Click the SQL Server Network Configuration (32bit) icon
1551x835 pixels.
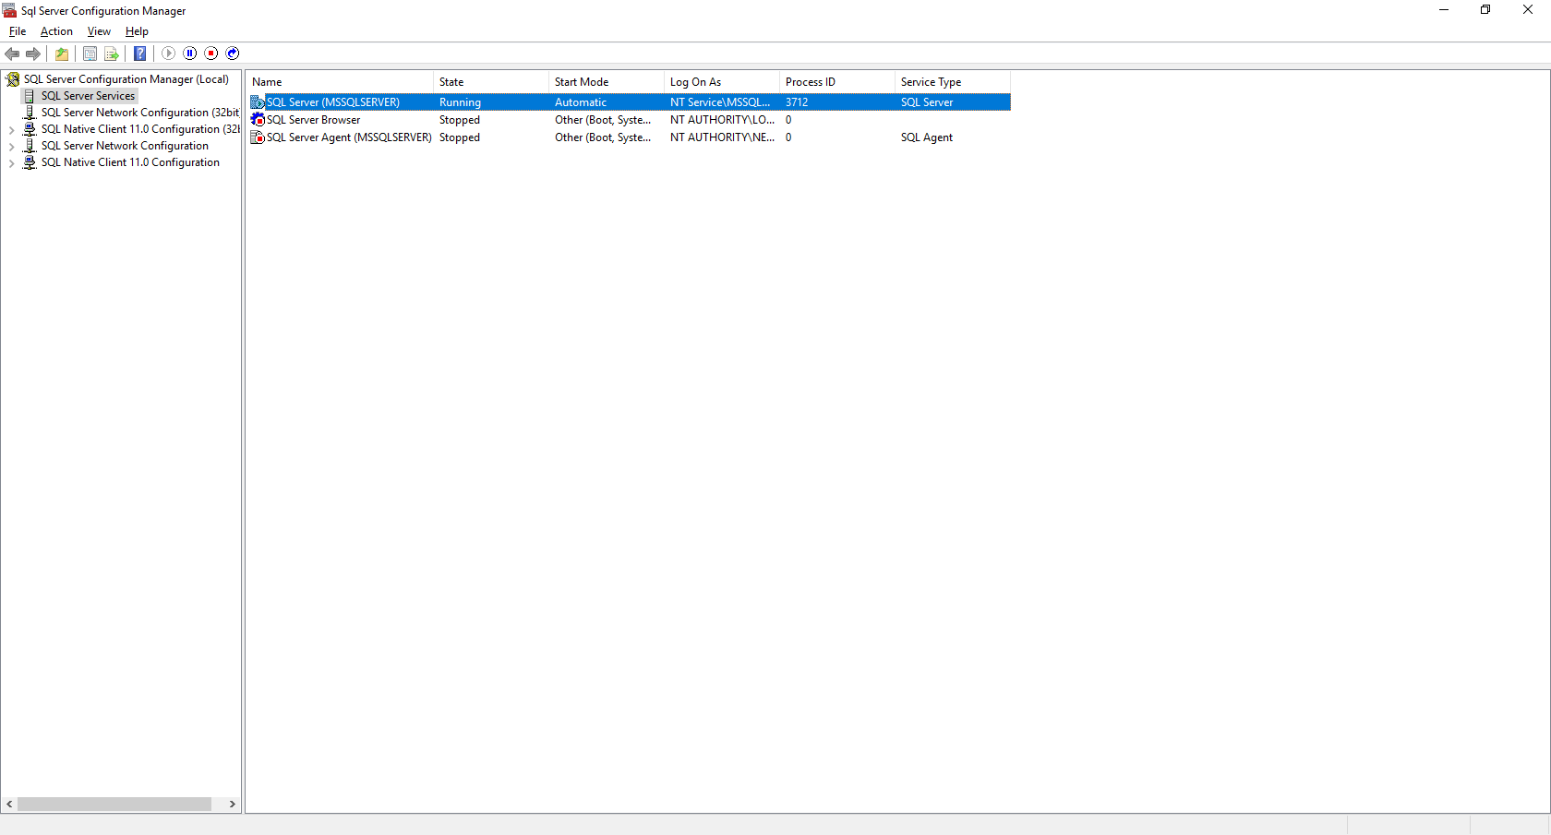(30, 113)
